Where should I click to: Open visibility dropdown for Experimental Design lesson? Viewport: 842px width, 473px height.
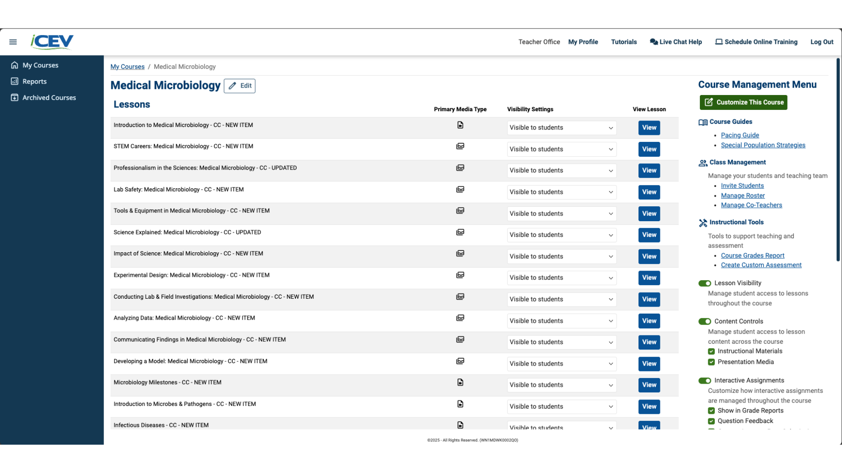click(562, 278)
